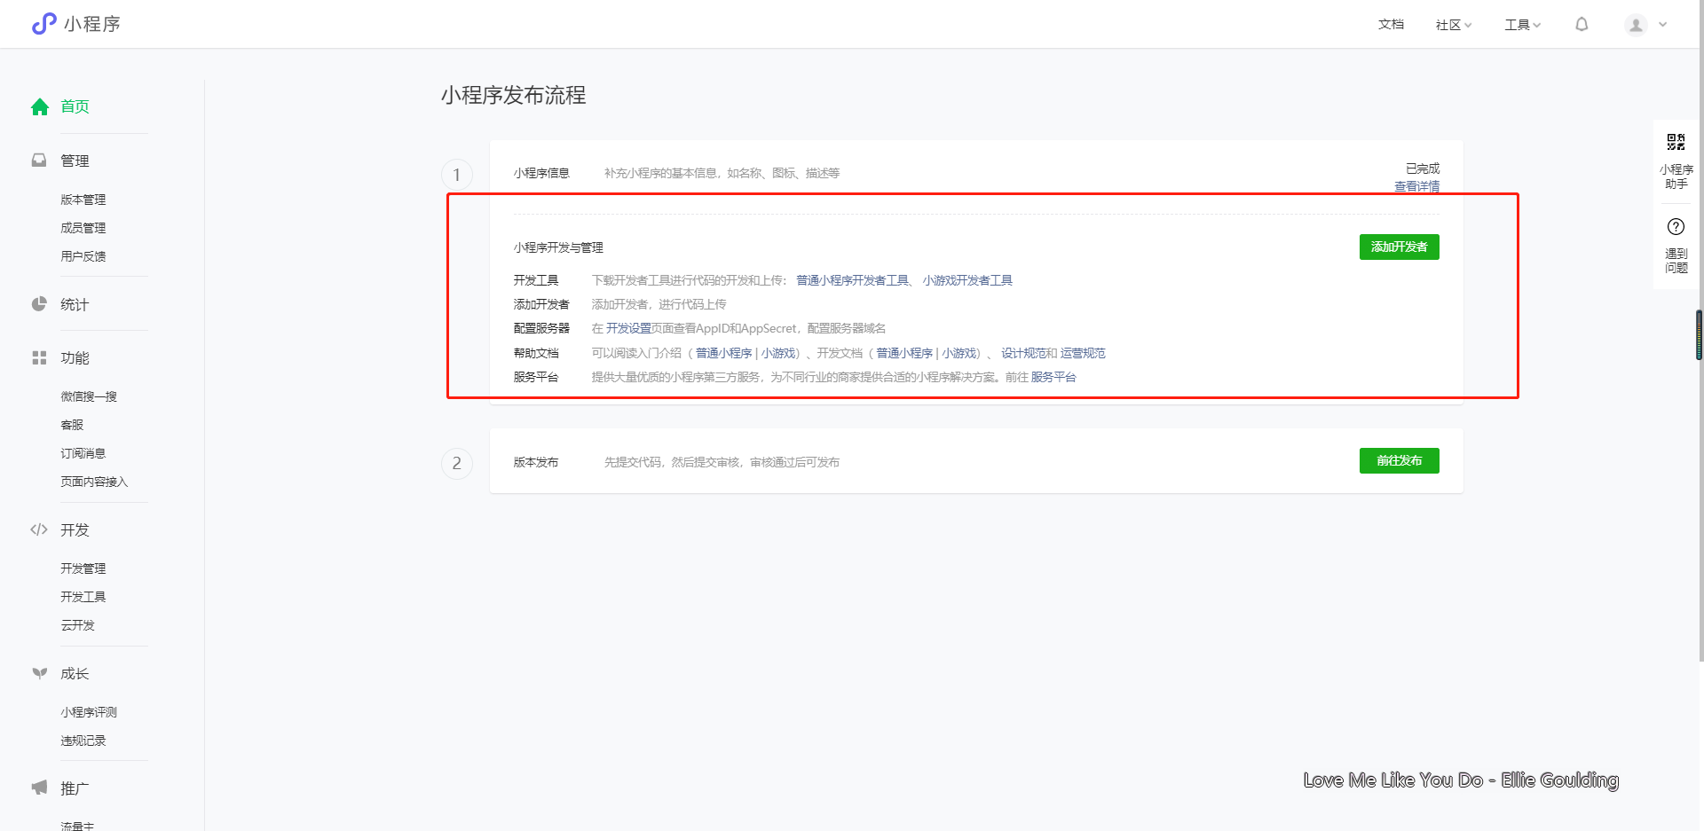Click the 开发设置 link

[x=628, y=328]
